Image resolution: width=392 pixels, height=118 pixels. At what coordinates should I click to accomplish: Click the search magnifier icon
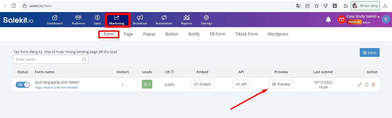84,59
